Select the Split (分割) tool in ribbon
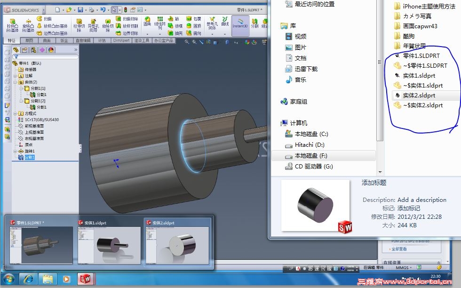Viewport: 461px width, 288px height. point(254,23)
